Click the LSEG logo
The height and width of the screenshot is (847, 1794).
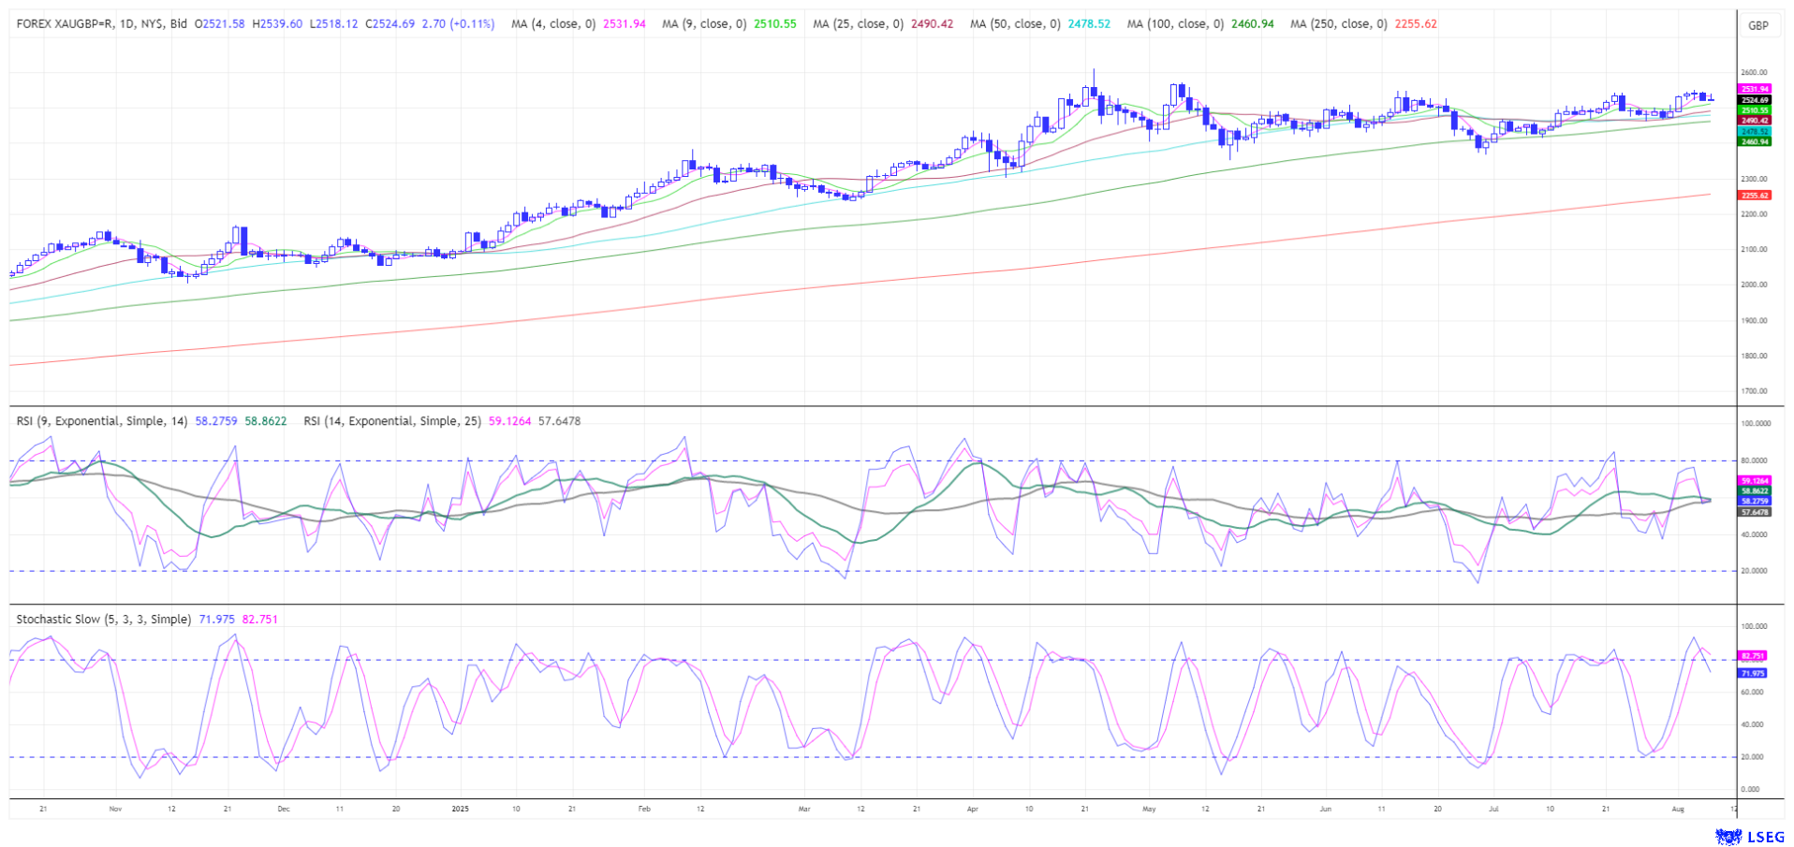(x=1749, y=836)
